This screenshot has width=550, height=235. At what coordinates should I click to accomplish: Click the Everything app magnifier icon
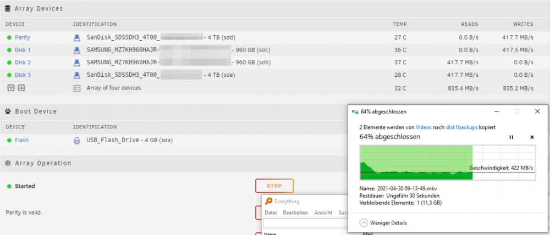[x=269, y=202]
